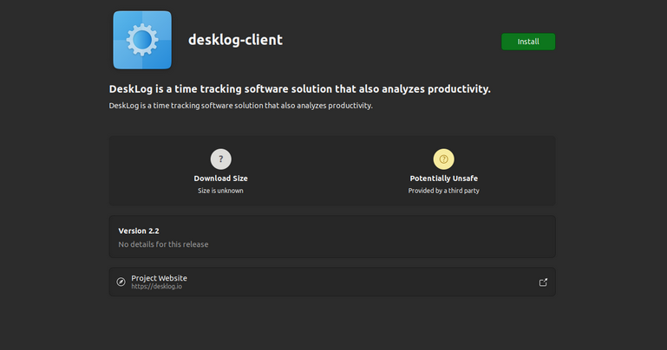Click the bold DeskLog summary heading

pos(300,88)
